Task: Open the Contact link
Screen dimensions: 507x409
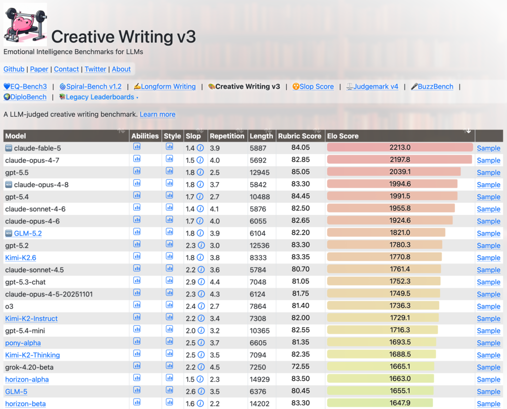Action: tap(66, 69)
